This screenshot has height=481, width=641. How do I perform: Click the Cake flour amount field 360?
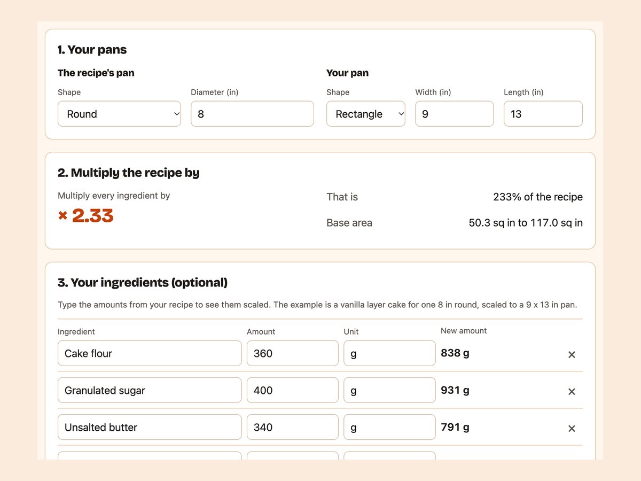293,353
